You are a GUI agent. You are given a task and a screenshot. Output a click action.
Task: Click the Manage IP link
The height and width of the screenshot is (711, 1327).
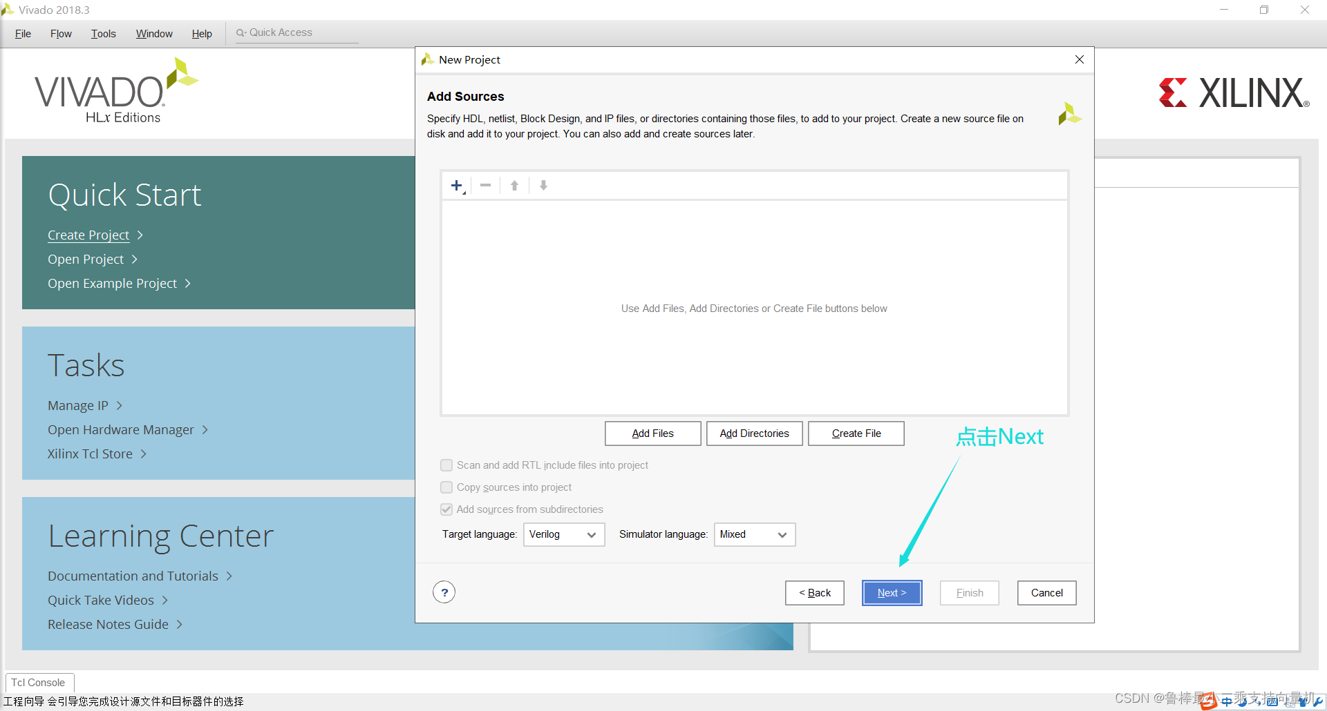point(78,406)
